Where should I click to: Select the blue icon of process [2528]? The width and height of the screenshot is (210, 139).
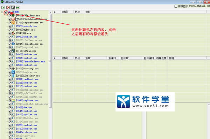(13, 72)
